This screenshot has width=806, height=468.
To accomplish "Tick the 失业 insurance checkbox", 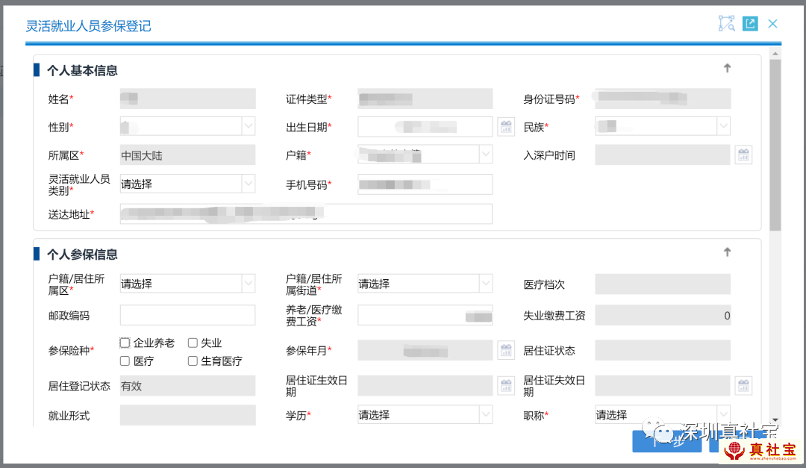I will [x=193, y=343].
